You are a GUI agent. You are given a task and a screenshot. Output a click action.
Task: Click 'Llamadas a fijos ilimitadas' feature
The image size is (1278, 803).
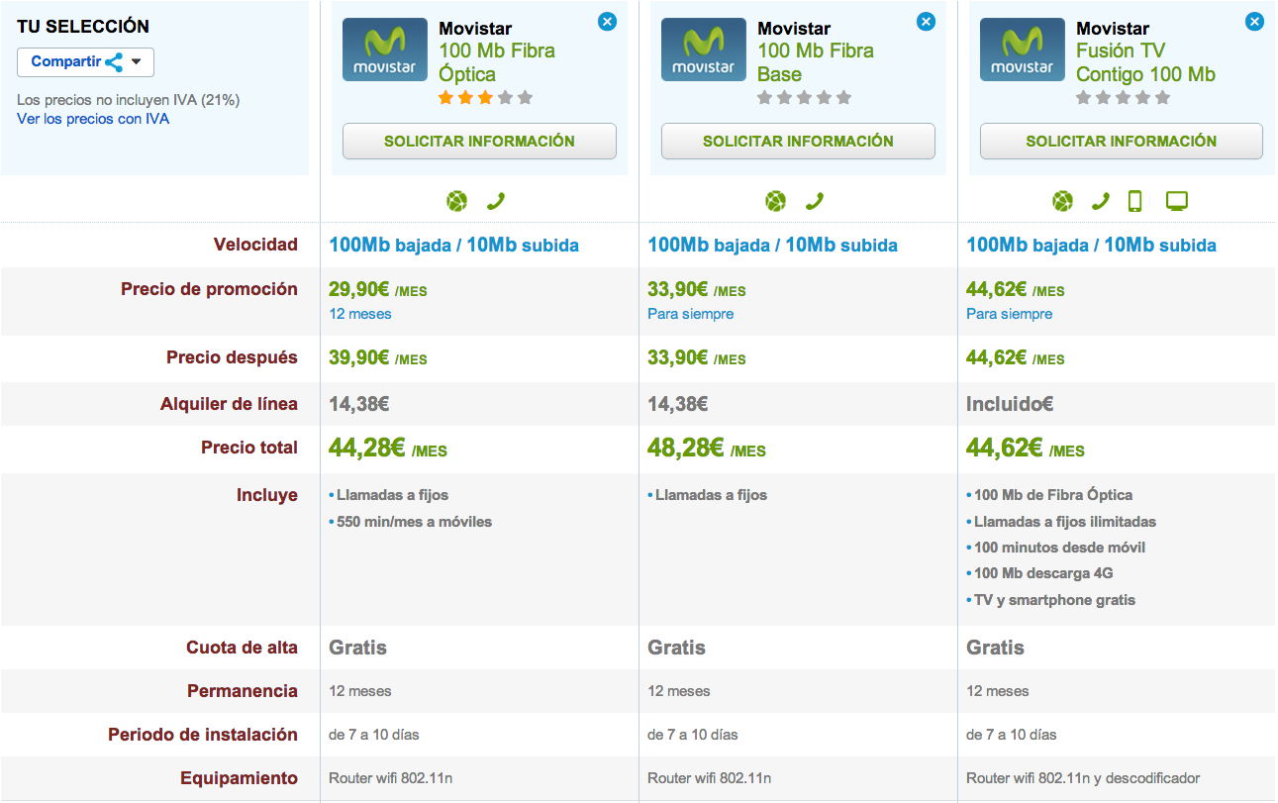point(1065,522)
